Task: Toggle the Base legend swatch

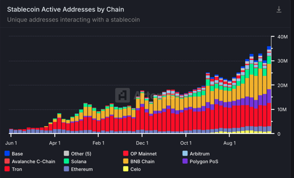Action: (7, 153)
